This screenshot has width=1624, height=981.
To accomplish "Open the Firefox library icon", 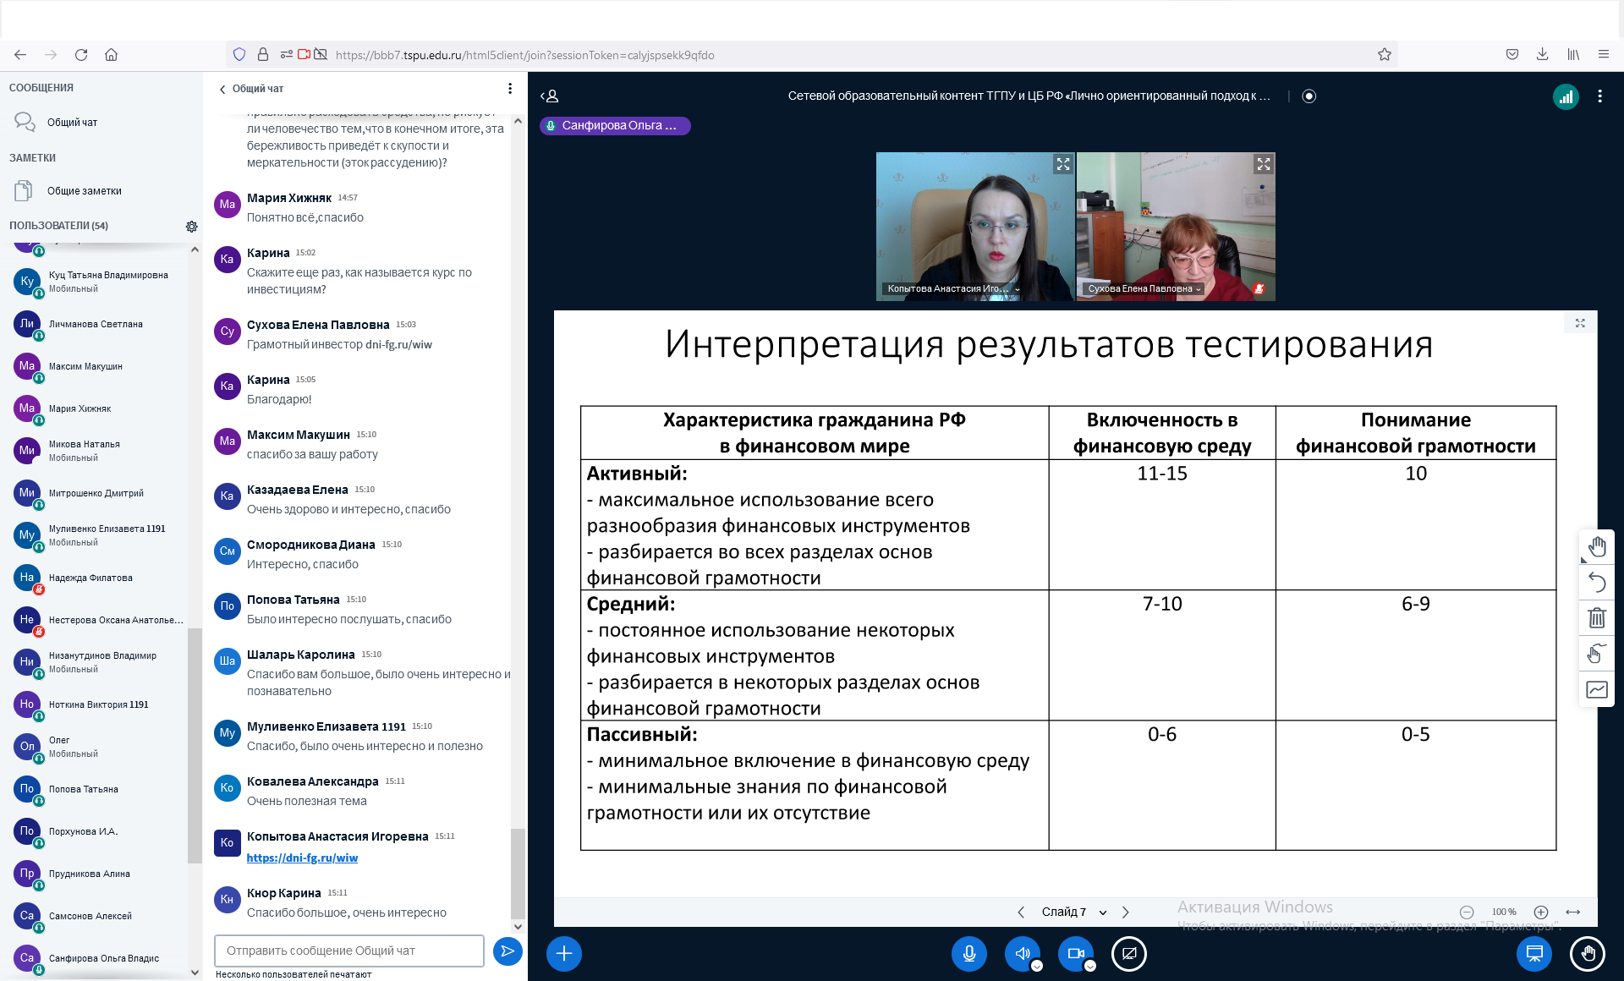I will coord(1573,55).
